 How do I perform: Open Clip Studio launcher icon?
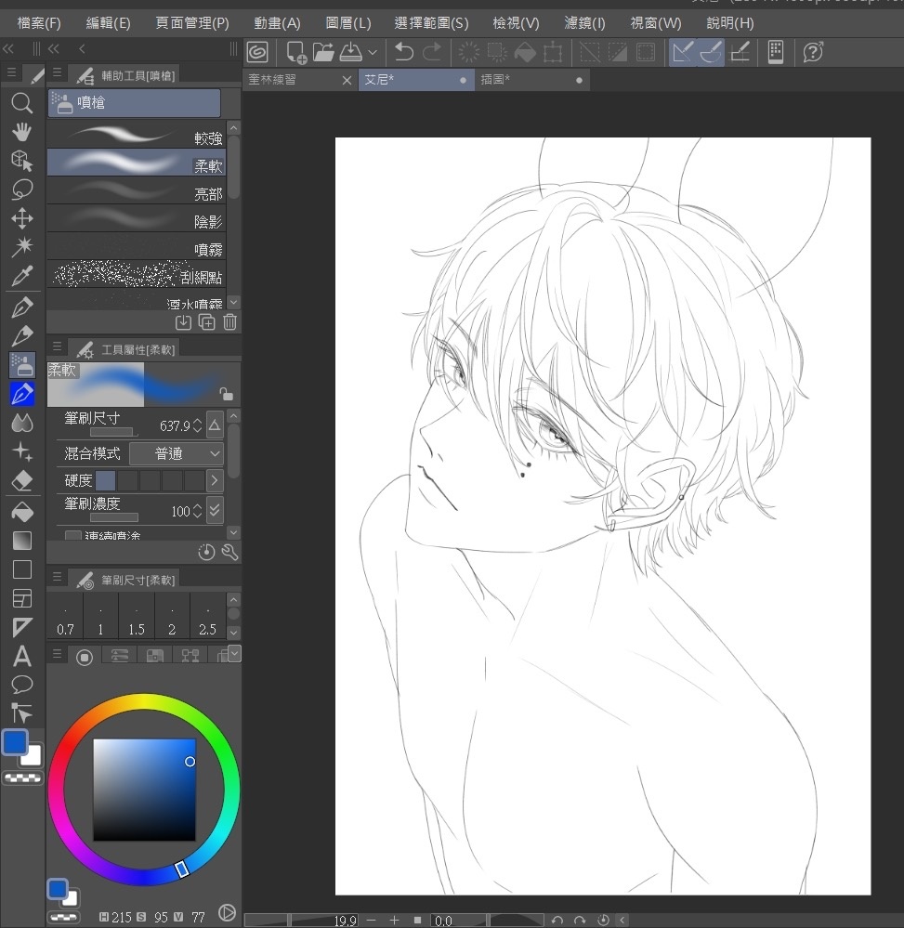coord(257,52)
